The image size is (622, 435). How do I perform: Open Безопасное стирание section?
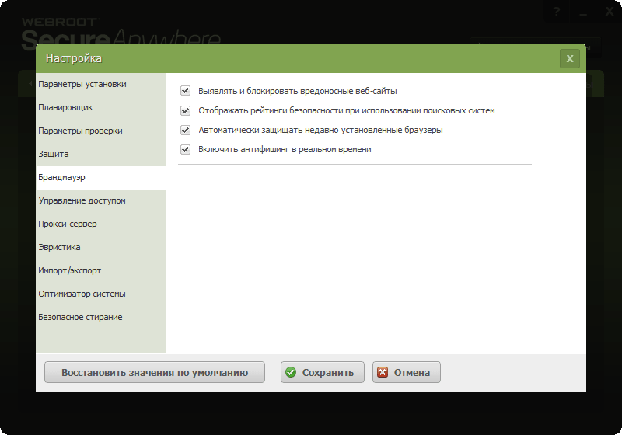coord(101,318)
